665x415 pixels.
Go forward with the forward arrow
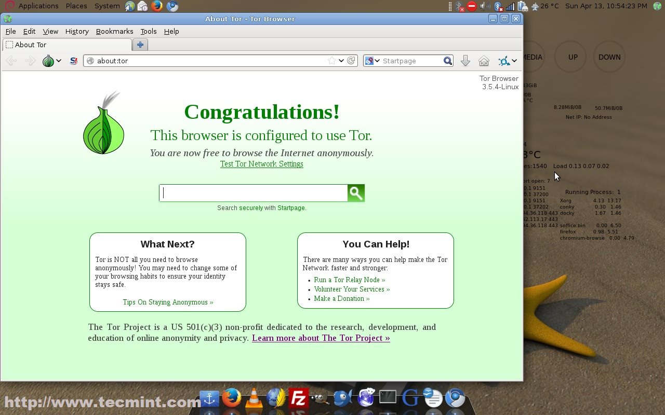coord(30,61)
